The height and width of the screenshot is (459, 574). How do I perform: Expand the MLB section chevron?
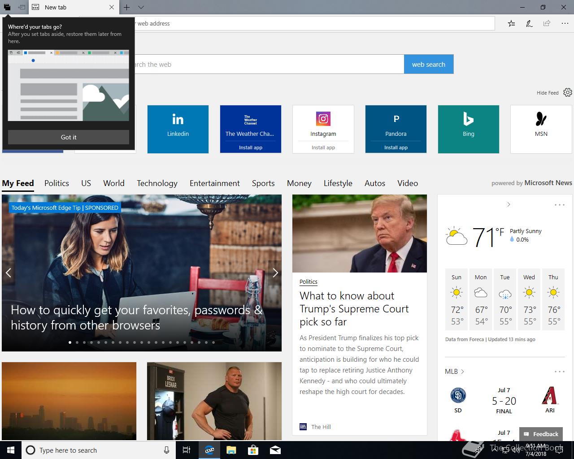[x=462, y=372]
